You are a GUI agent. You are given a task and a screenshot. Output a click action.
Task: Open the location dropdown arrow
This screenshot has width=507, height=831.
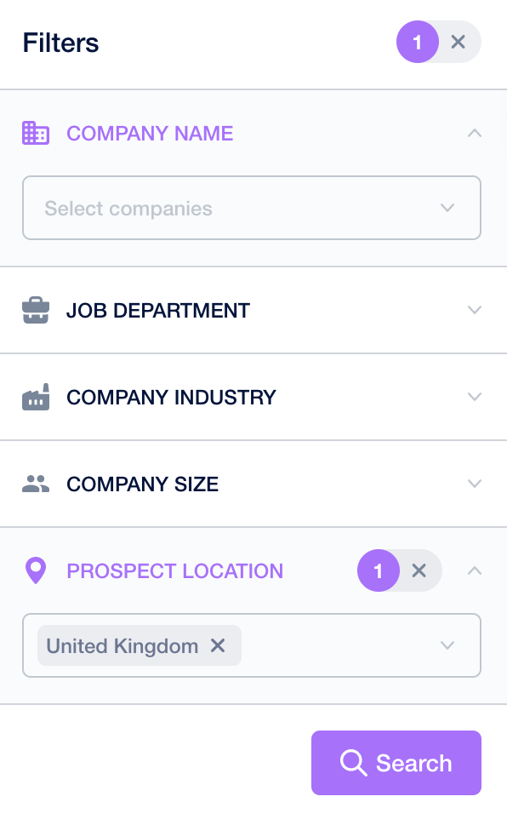click(447, 645)
